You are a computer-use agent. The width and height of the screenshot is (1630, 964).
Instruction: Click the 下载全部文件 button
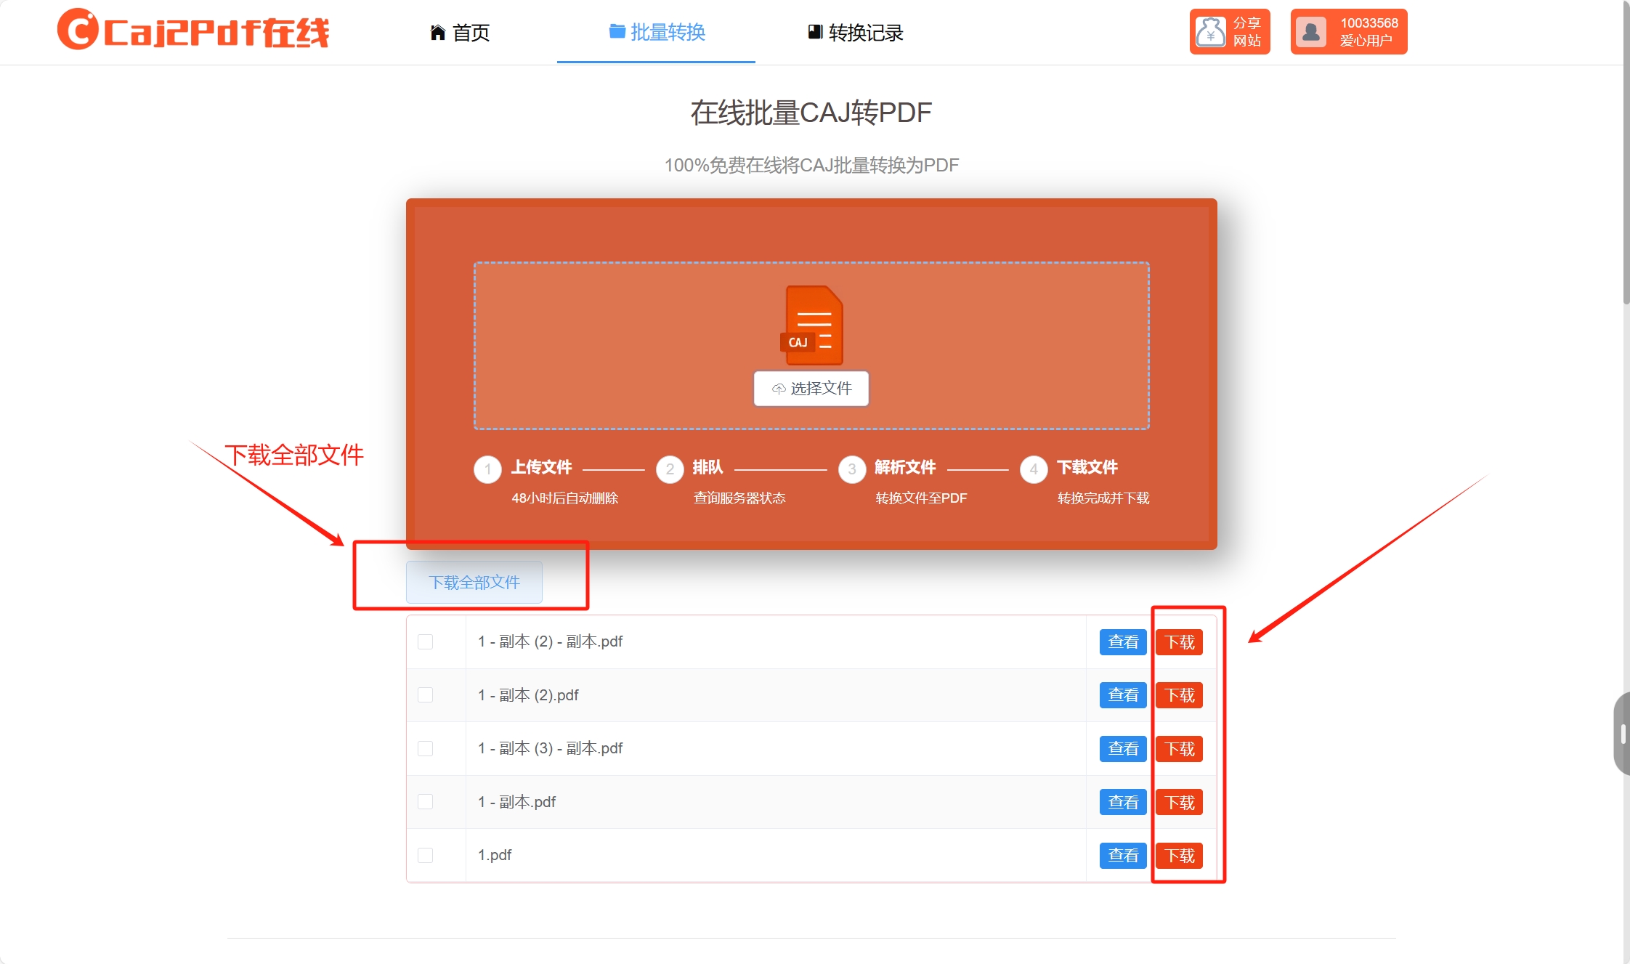point(474,582)
